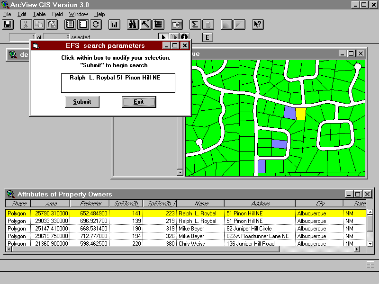
Task: Click the ArcView GIS title bar icon
Action: pos(5,5)
